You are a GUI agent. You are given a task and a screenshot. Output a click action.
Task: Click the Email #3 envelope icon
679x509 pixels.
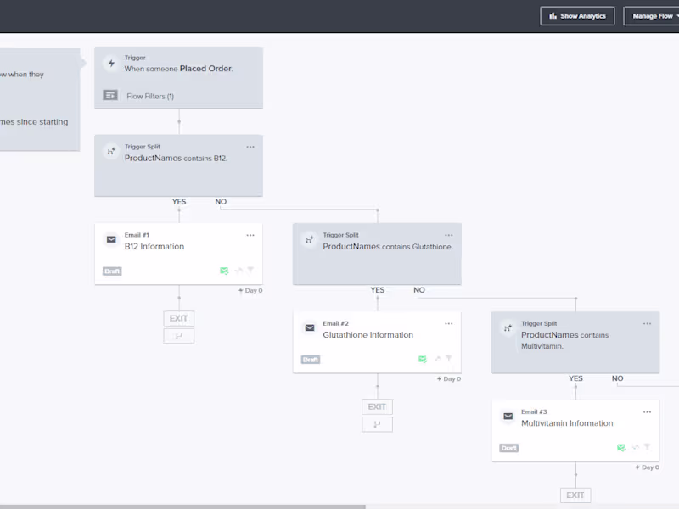coord(508,417)
